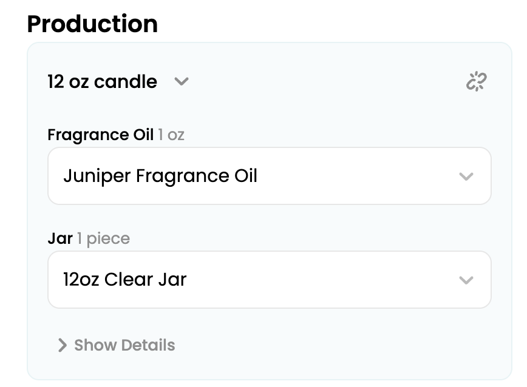Viewport: 527px width, 387px height.
Task: Click the Production heading
Action: (x=92, y=24)
